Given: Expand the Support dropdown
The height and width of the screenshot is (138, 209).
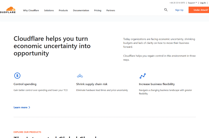Looking at the screenshot, I should [x=192, y=3].
